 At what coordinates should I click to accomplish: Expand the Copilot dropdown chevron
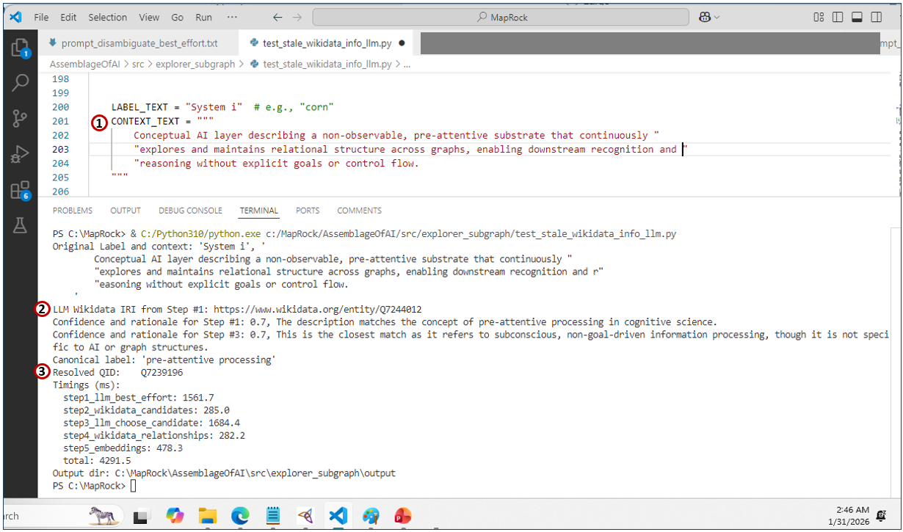point(717,17)
